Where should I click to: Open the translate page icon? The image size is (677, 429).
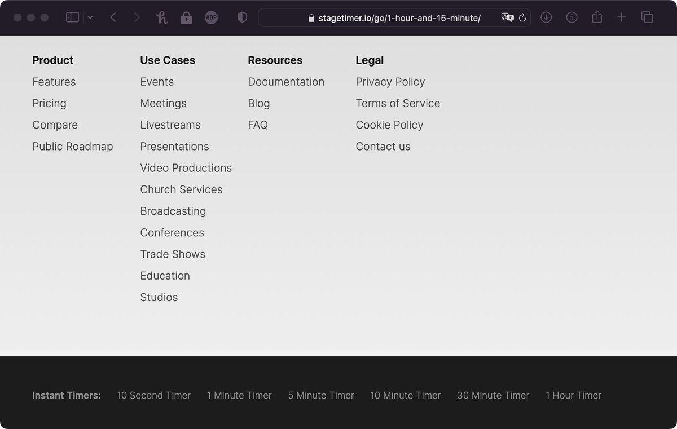coord(507,17)
